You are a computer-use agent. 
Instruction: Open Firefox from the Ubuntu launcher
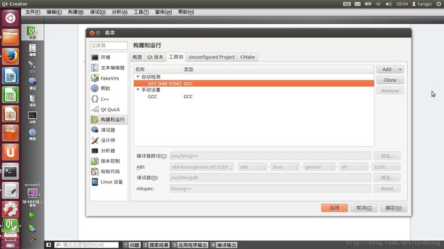(x=10, y=57)
